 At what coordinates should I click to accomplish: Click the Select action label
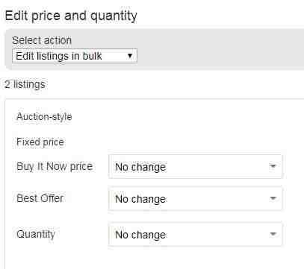click(42, 40)
